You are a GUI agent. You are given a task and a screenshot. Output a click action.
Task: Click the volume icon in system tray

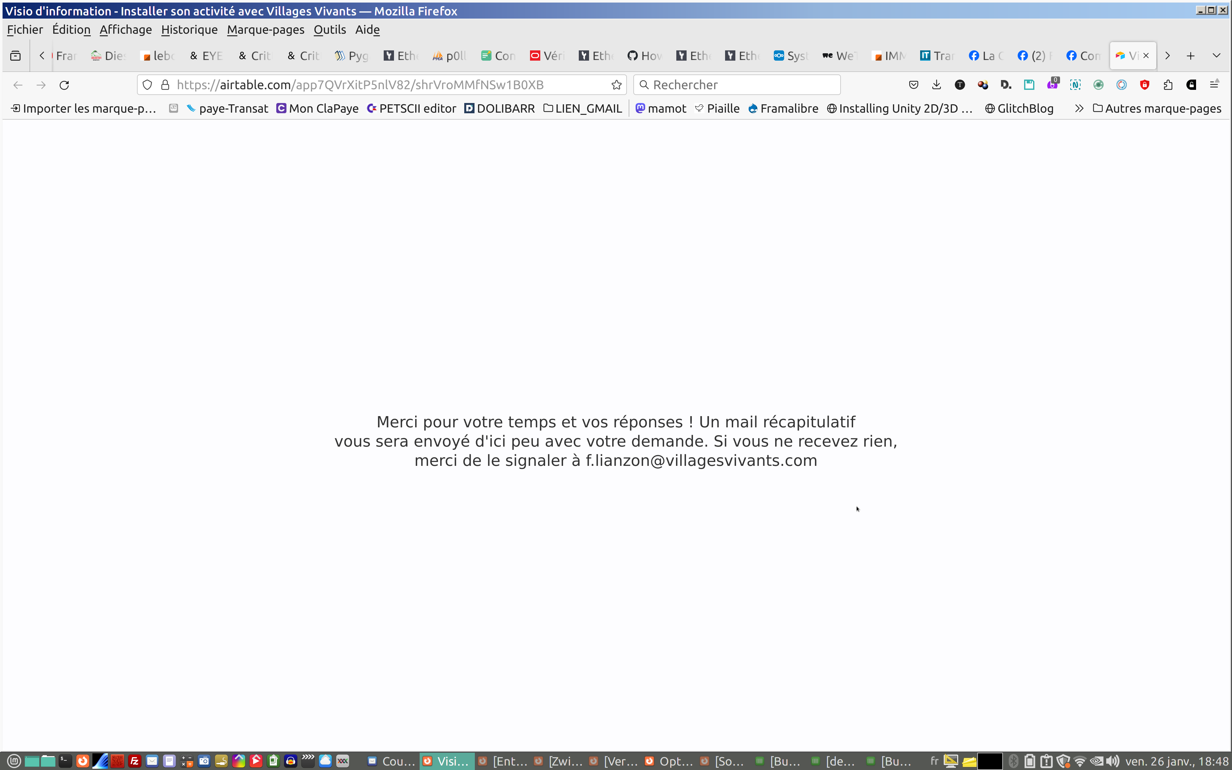click(x=1113, y=761)
